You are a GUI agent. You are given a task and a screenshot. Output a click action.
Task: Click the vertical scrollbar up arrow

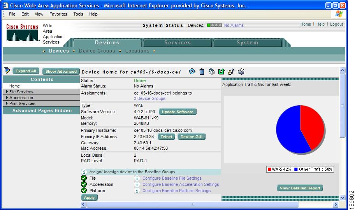click(x=342, y=70)
